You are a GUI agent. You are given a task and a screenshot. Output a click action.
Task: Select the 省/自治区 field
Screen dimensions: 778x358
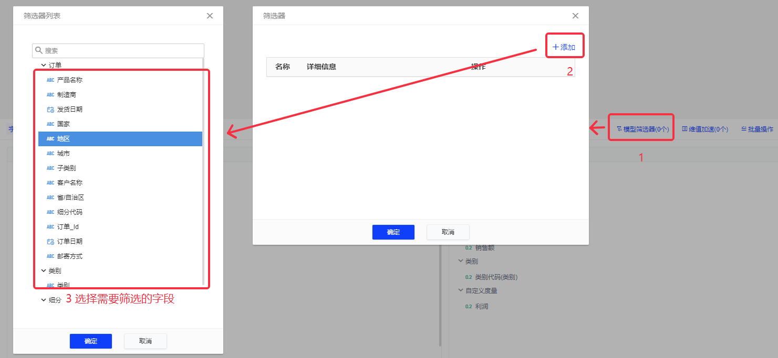pyautogui.click(x=70, y=198)
